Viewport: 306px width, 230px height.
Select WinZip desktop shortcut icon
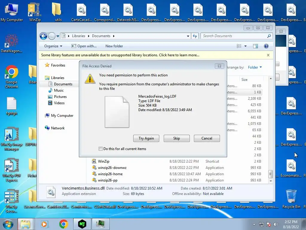pyautogui.click(x=35, y=13)
